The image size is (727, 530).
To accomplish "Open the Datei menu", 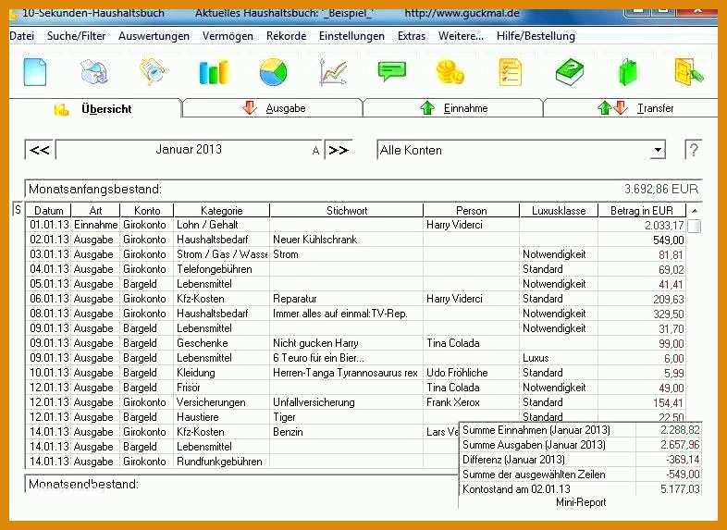I will pos(21,36).
